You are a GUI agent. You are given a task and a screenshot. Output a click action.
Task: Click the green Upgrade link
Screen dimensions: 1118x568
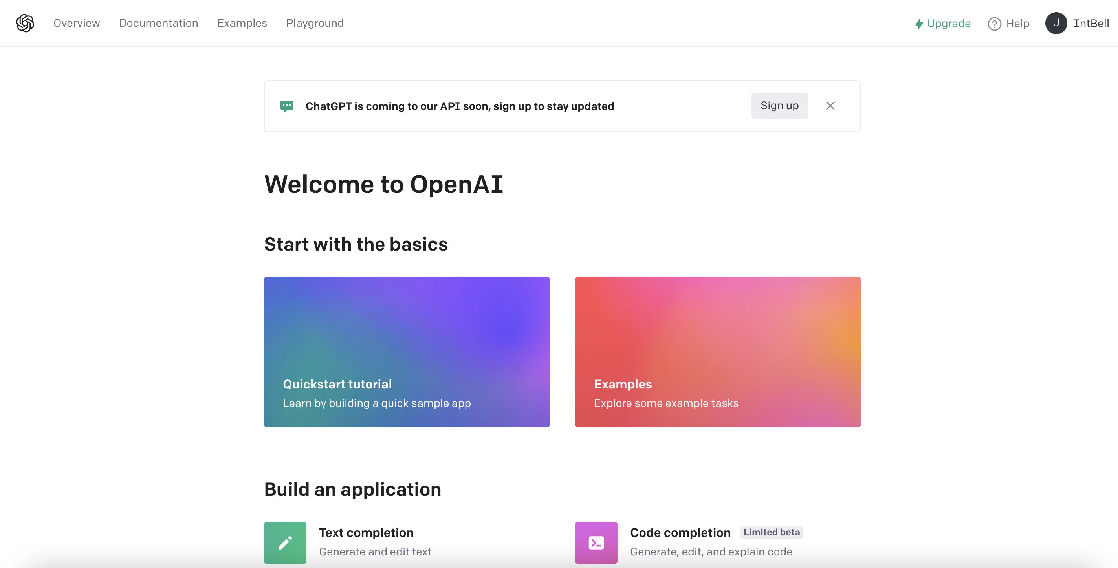[942, 24]
